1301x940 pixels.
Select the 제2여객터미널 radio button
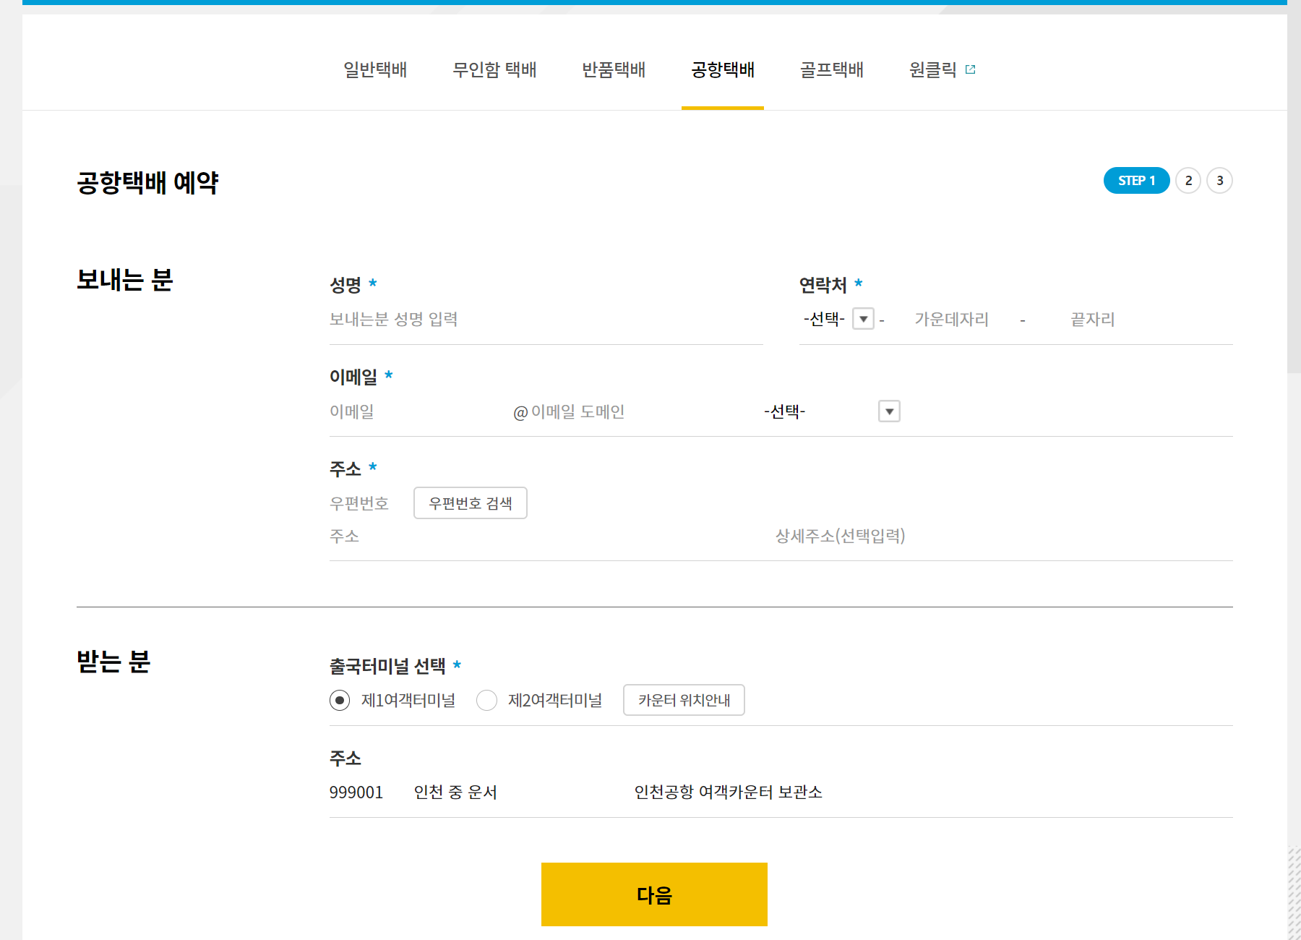(487, 700)
